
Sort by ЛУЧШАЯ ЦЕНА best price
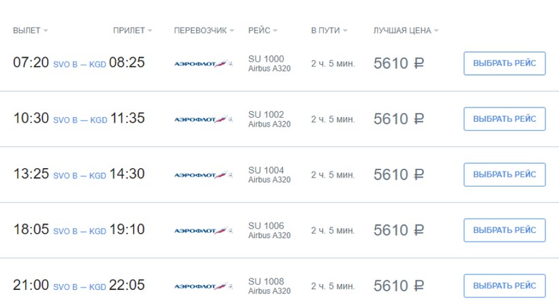[x=406, y=31]
